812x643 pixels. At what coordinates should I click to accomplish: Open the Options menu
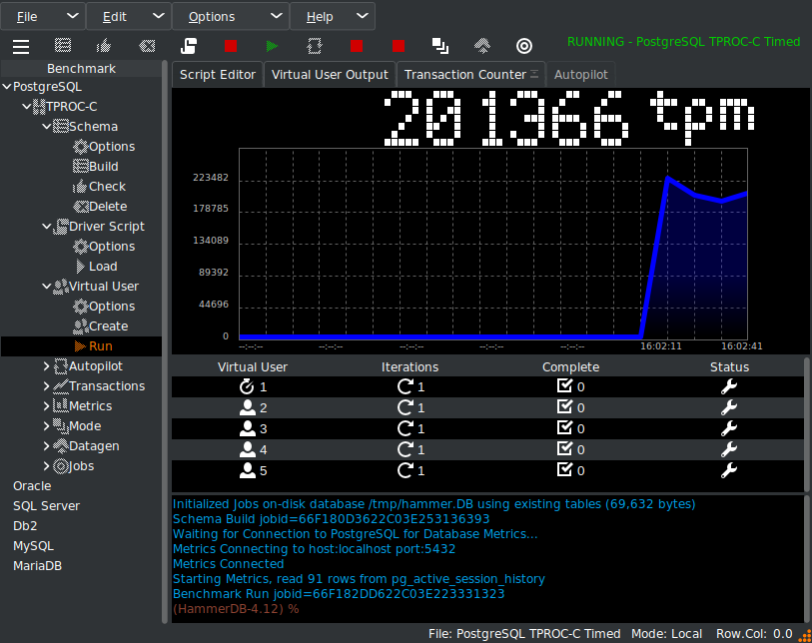click(x=231, y=17)
